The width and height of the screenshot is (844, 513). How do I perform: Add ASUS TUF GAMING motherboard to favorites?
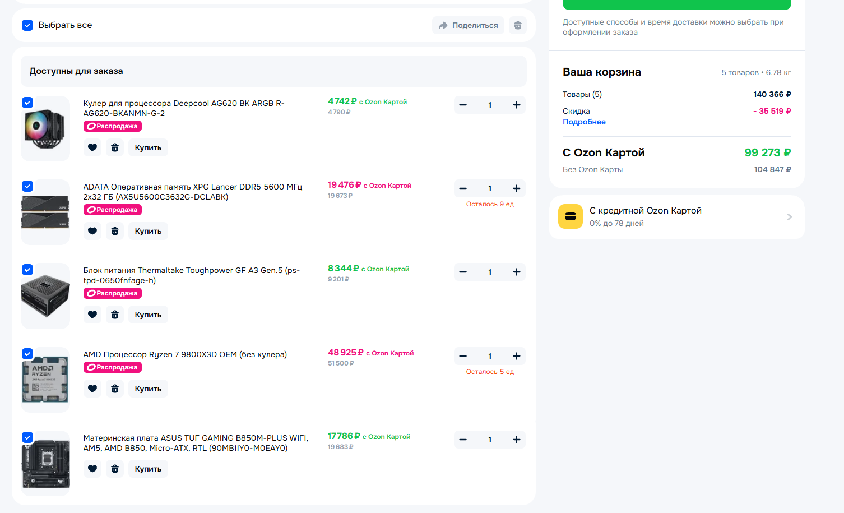92,469
